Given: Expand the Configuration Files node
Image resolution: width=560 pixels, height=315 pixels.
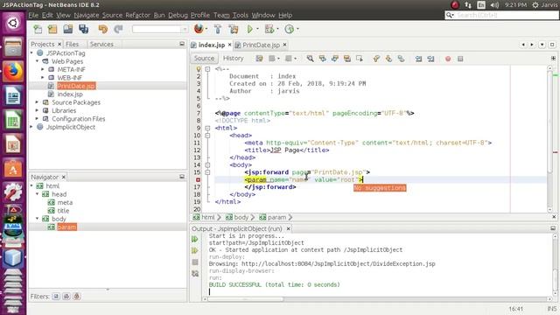Looking at the screenshot, I should [37, 119].
